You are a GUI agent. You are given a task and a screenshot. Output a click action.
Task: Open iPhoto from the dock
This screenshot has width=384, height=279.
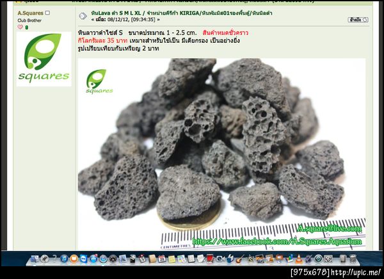(x=260, y=259)
